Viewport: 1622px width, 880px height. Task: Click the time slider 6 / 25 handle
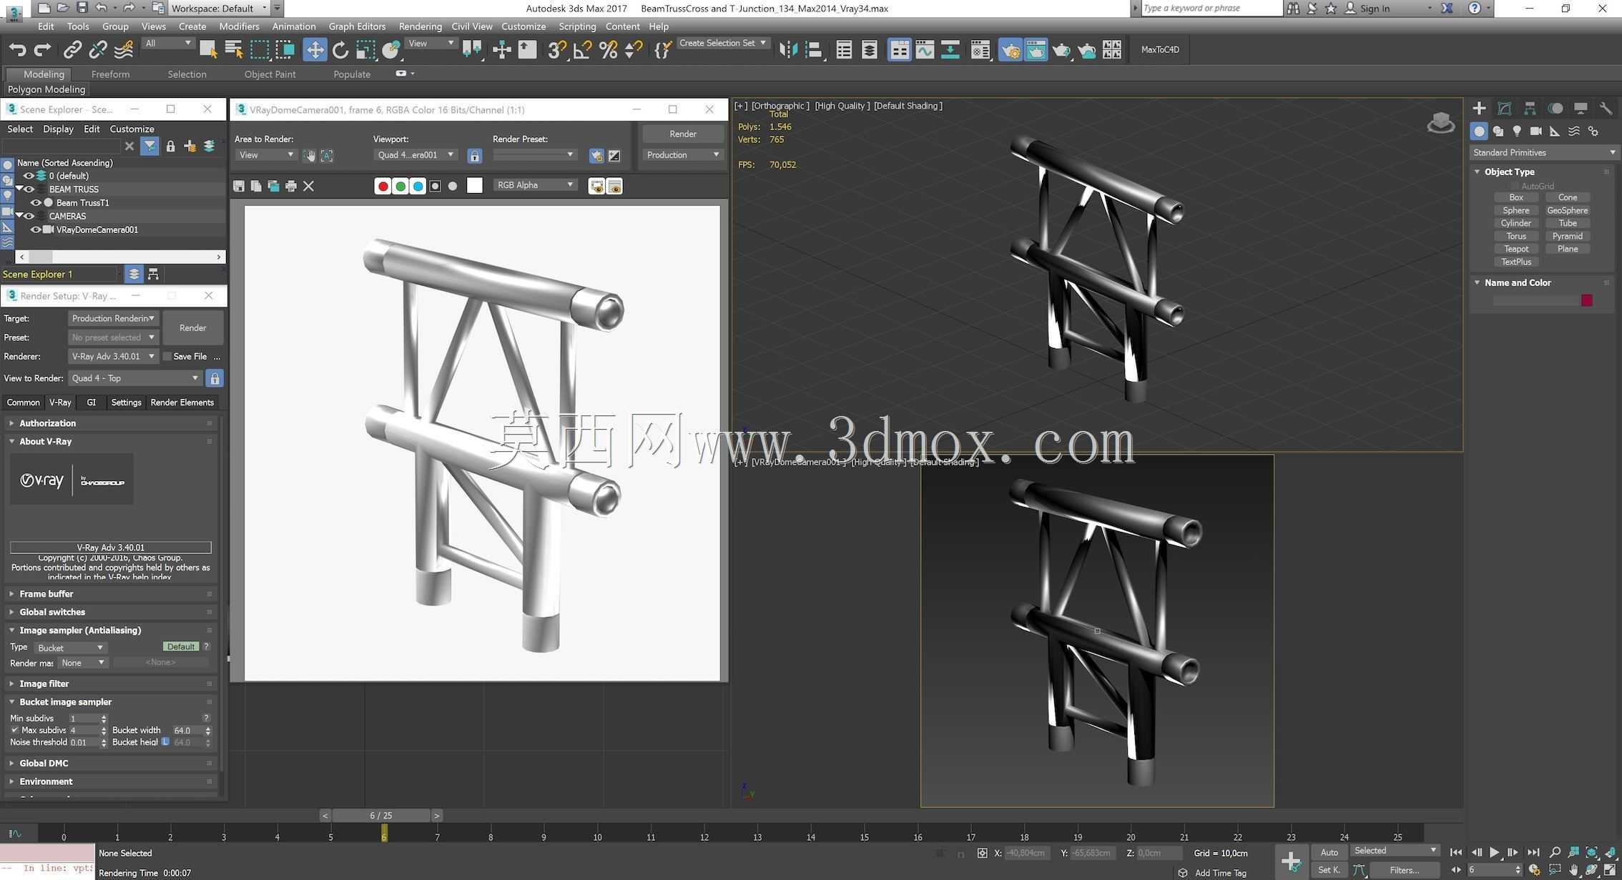(380, 816)
